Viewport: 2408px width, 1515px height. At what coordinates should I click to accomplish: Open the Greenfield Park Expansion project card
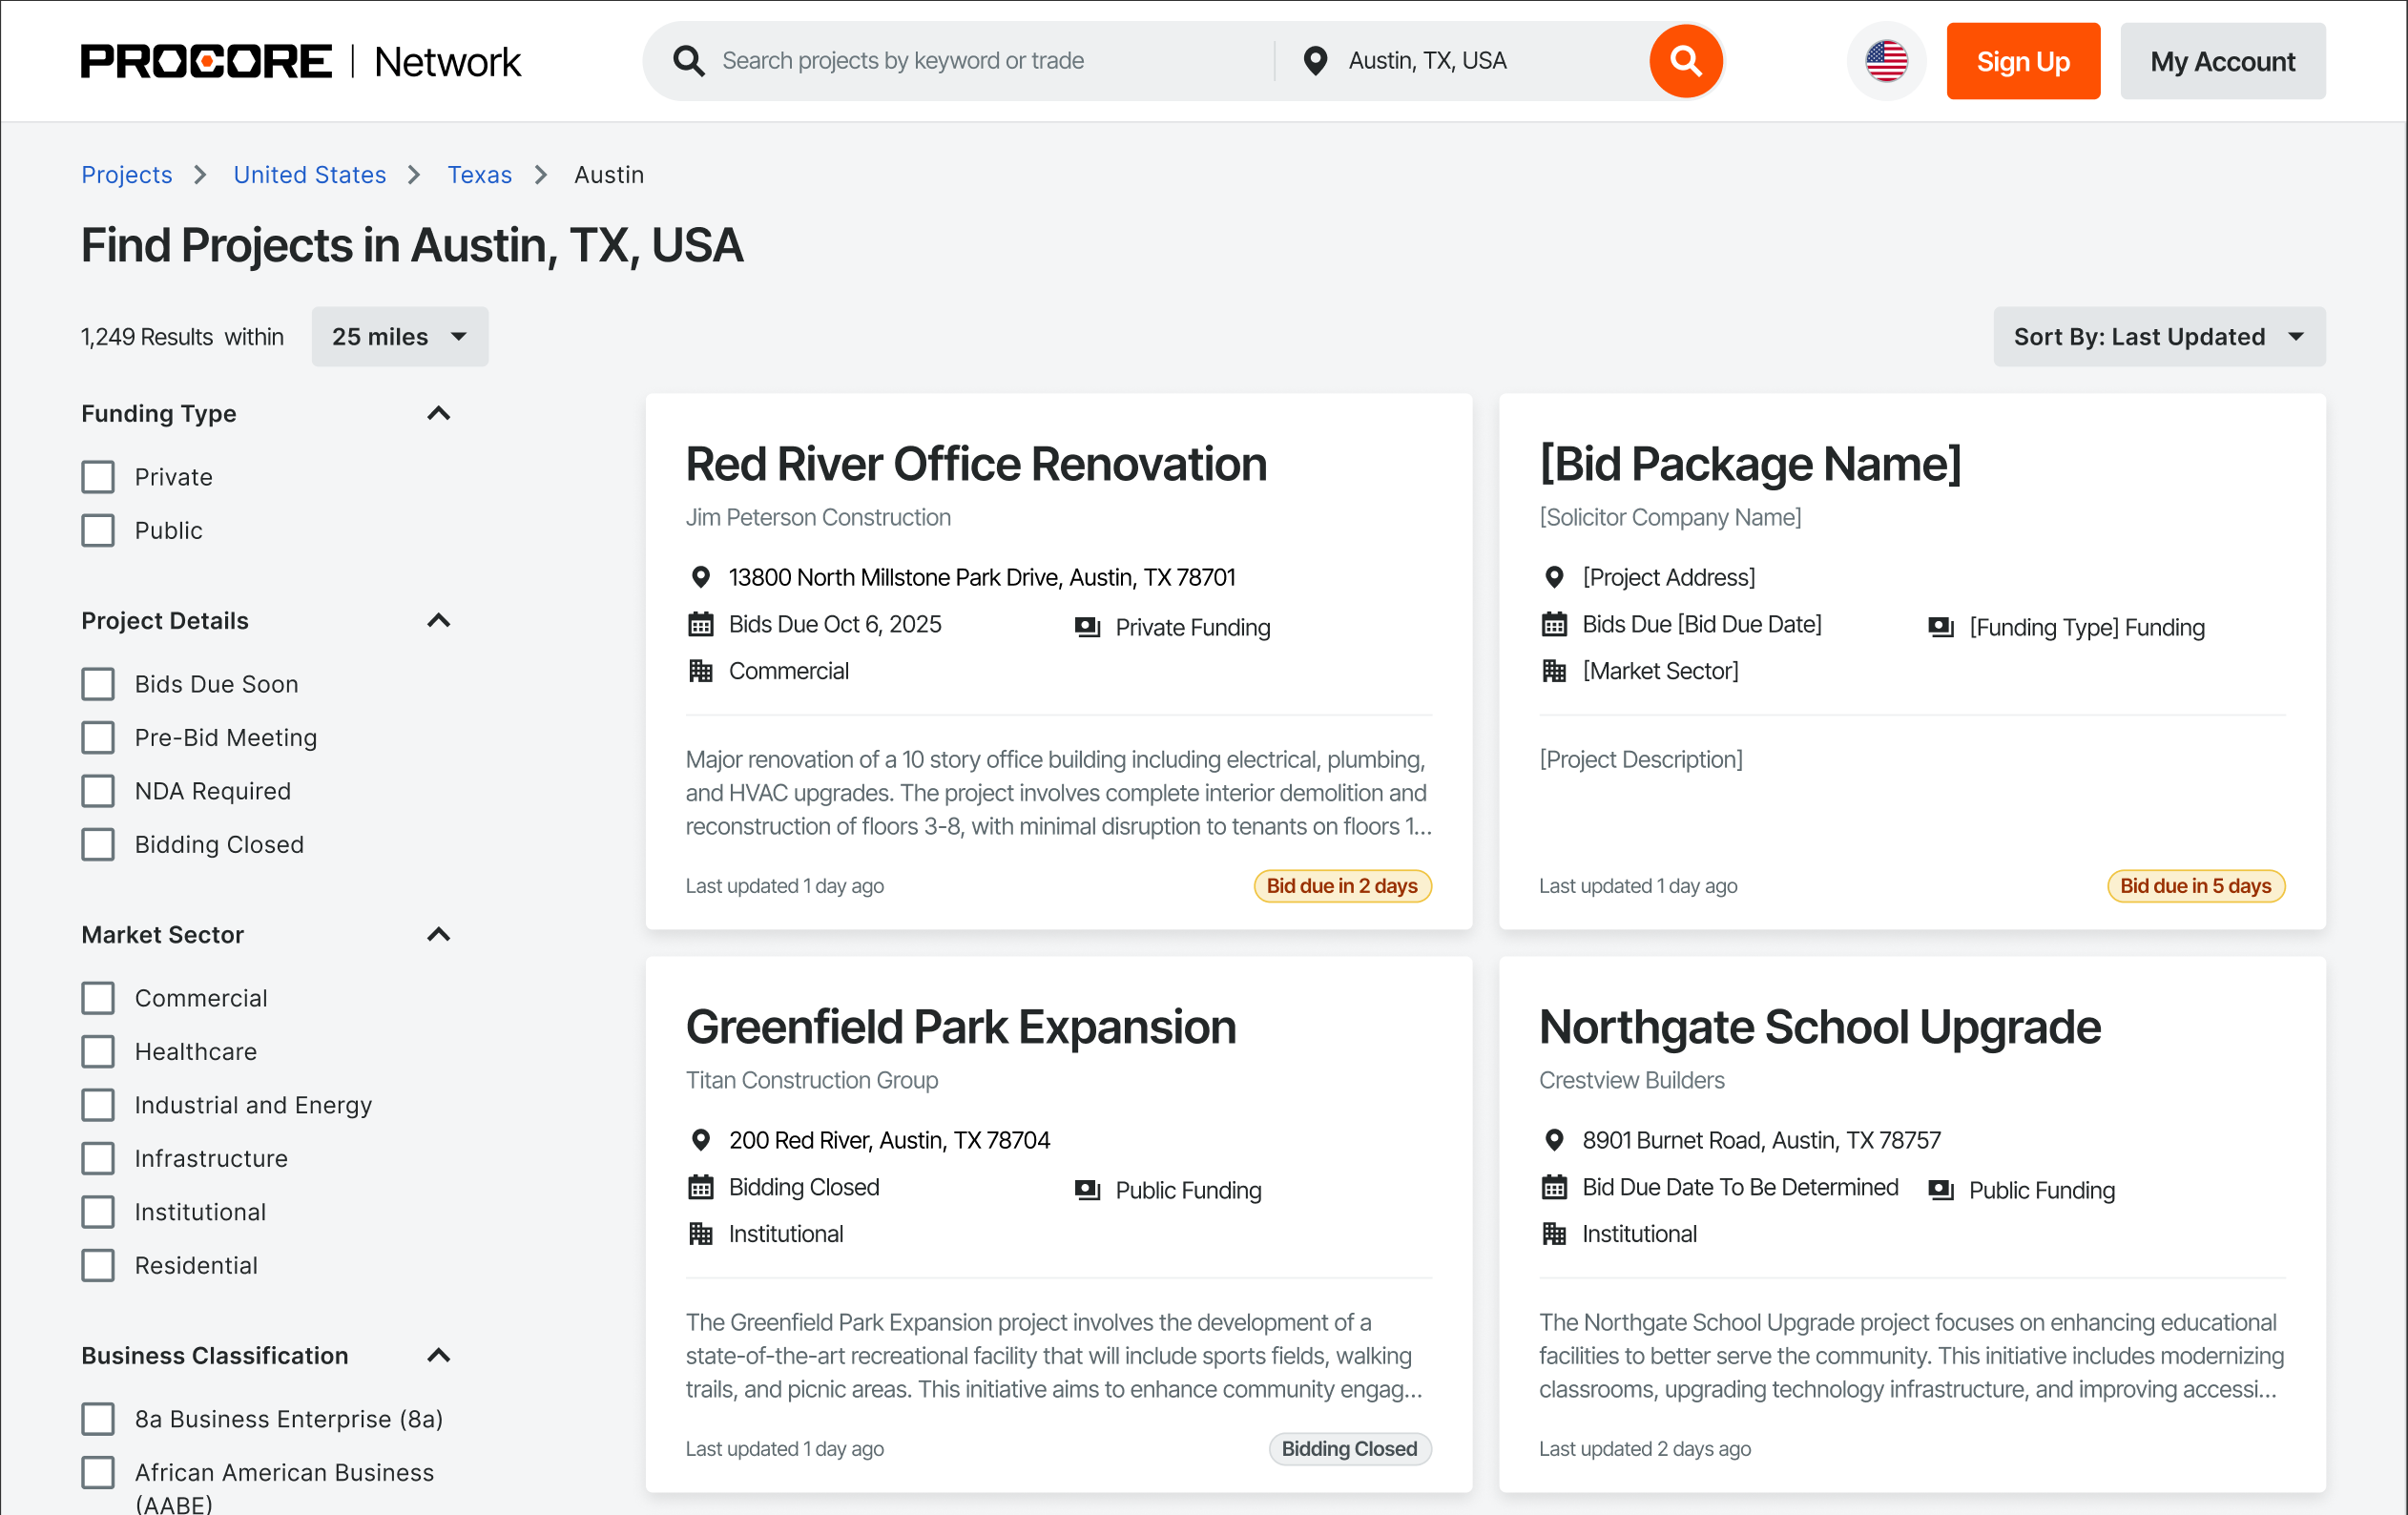960,1027
